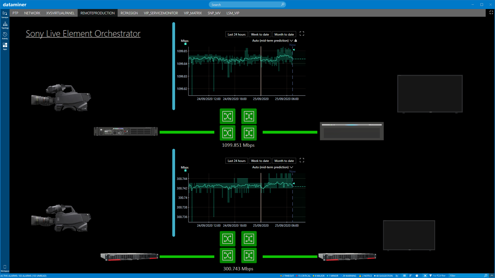This screenshot has height=278, width=495.
Task: Filter alarms by 2 NOTICE
Action: coord(366,276)
